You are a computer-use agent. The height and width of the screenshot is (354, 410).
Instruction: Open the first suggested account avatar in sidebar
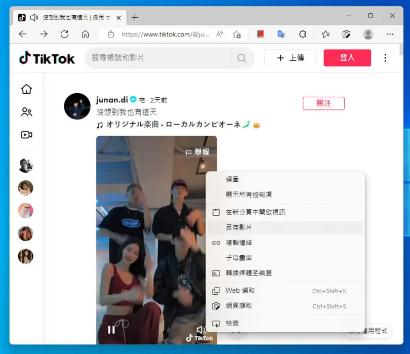tap(26, 166)
